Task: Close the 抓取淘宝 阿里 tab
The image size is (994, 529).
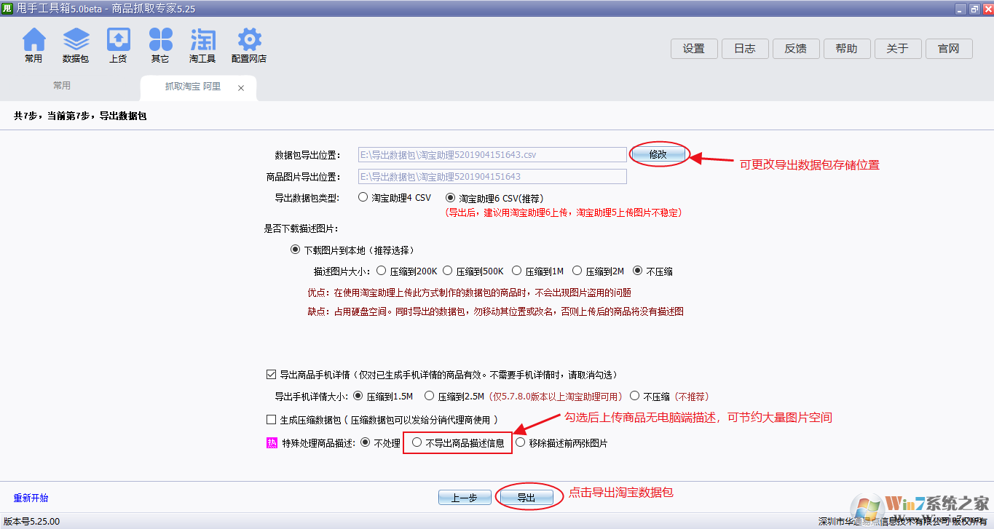Action: 241,88
